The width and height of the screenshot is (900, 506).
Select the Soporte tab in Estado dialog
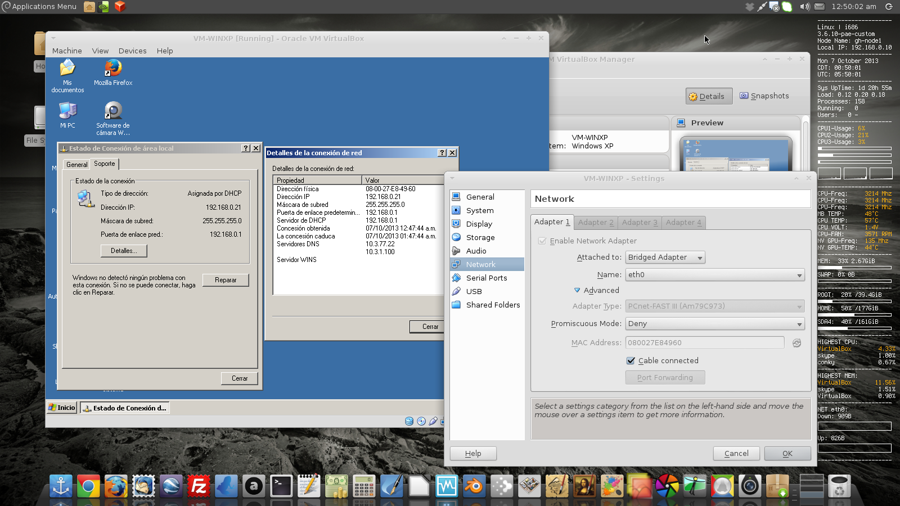pos(105,164)
